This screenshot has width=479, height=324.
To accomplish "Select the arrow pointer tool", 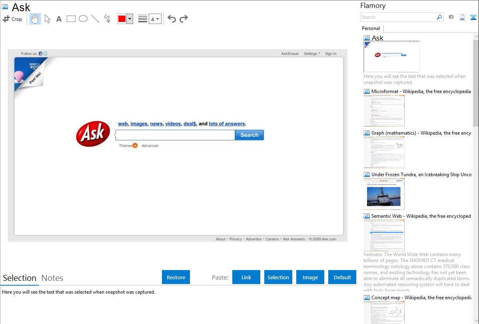I will pyautogui.click(x=47, y=19).
